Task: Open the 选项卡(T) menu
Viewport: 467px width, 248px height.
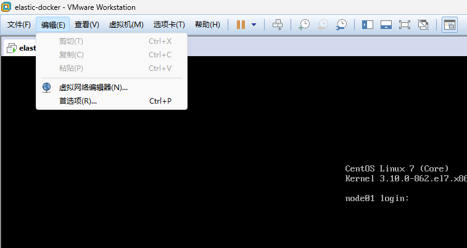Action: (169, 25)
